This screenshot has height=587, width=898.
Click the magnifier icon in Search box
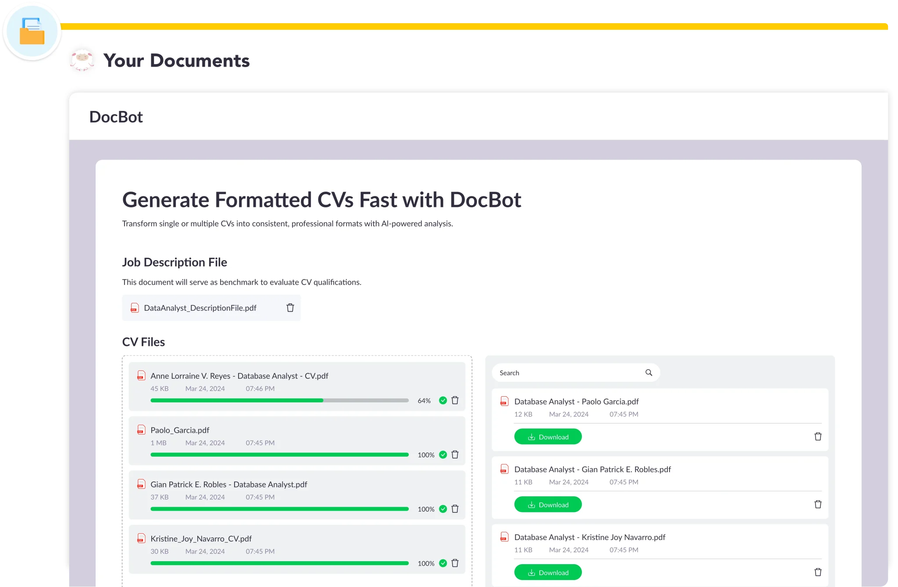coord(649,373)
